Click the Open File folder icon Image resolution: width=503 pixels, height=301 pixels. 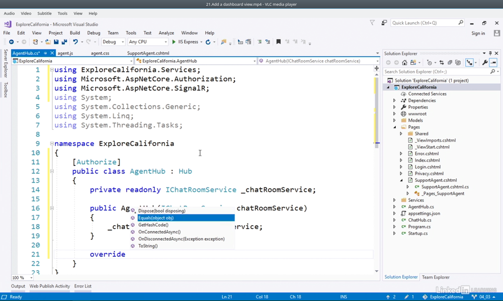(x=48, y=42)
